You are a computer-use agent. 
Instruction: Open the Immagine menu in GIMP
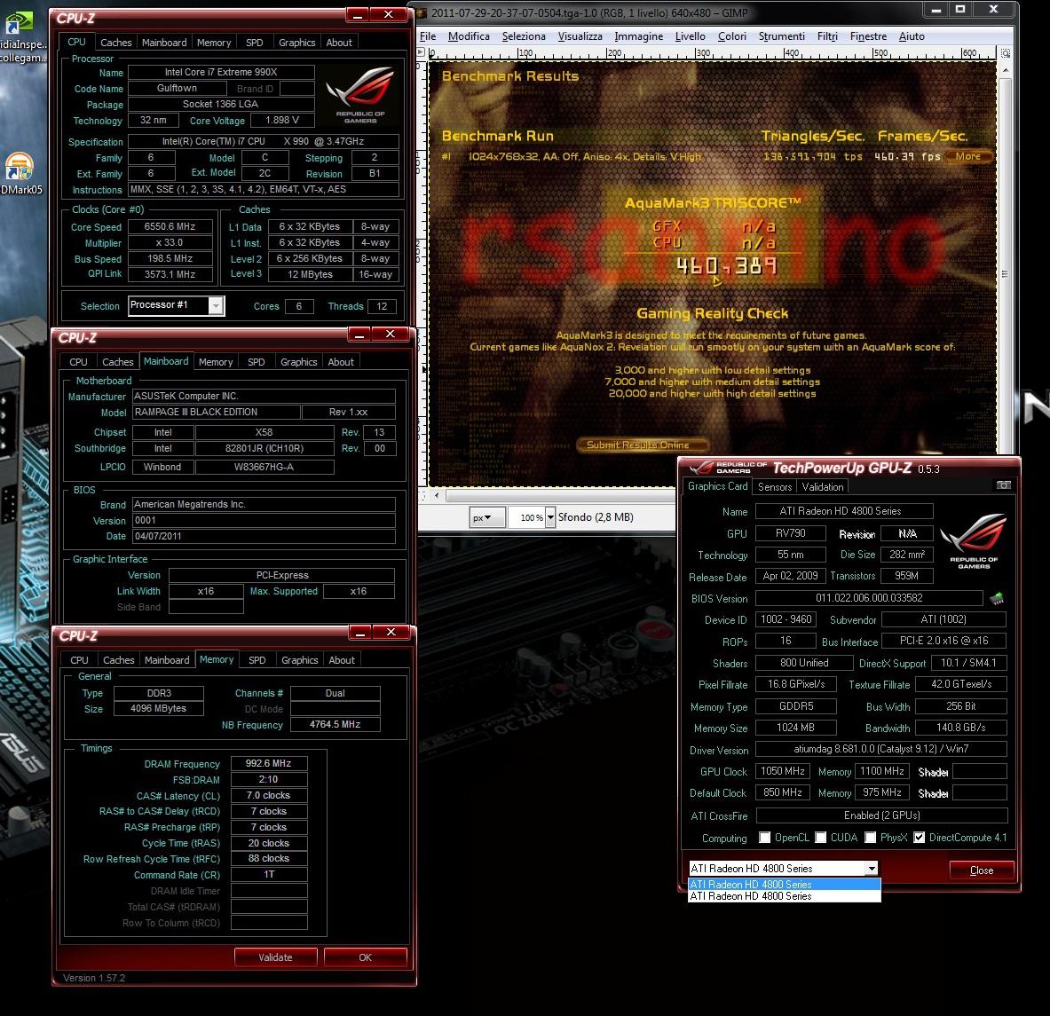point(639,36)
